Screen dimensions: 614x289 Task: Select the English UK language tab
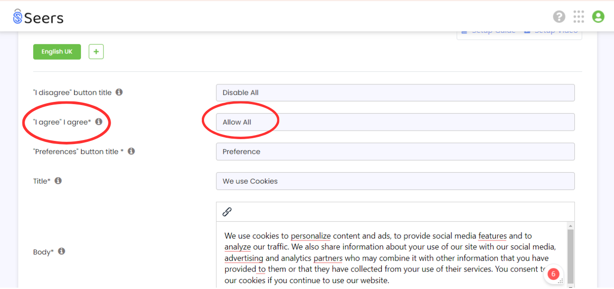[57, 52]
